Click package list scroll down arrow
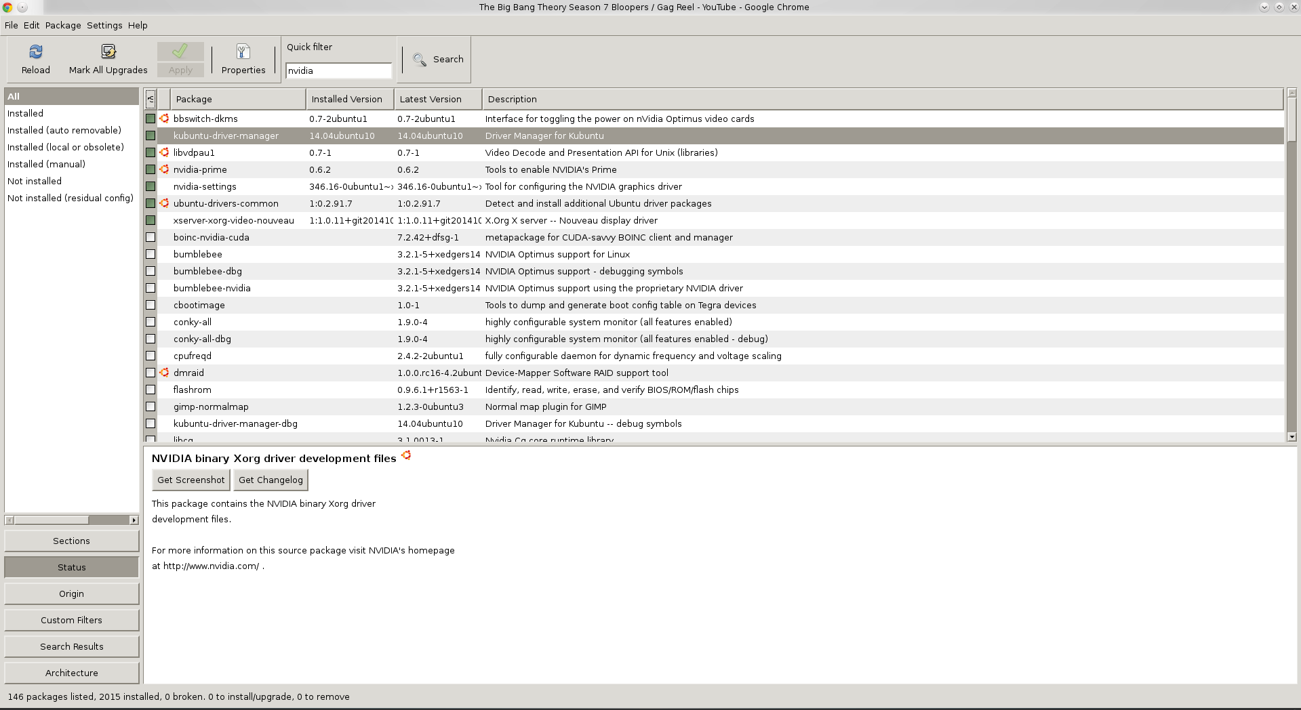The height and width of the screenshot is (710, 1301). [1292, 437]
